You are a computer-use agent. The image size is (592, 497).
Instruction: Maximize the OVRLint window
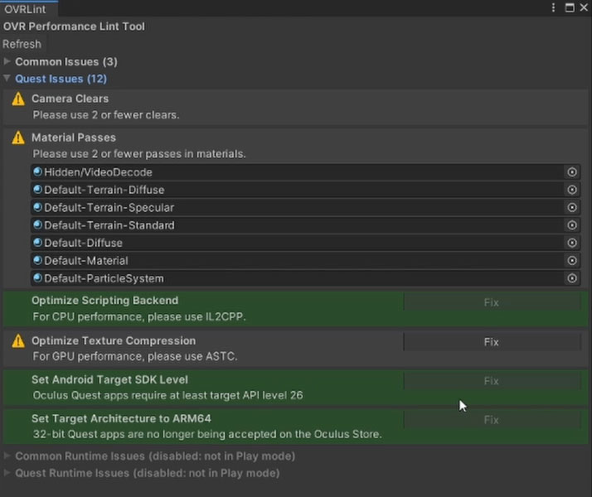point(570,7)
